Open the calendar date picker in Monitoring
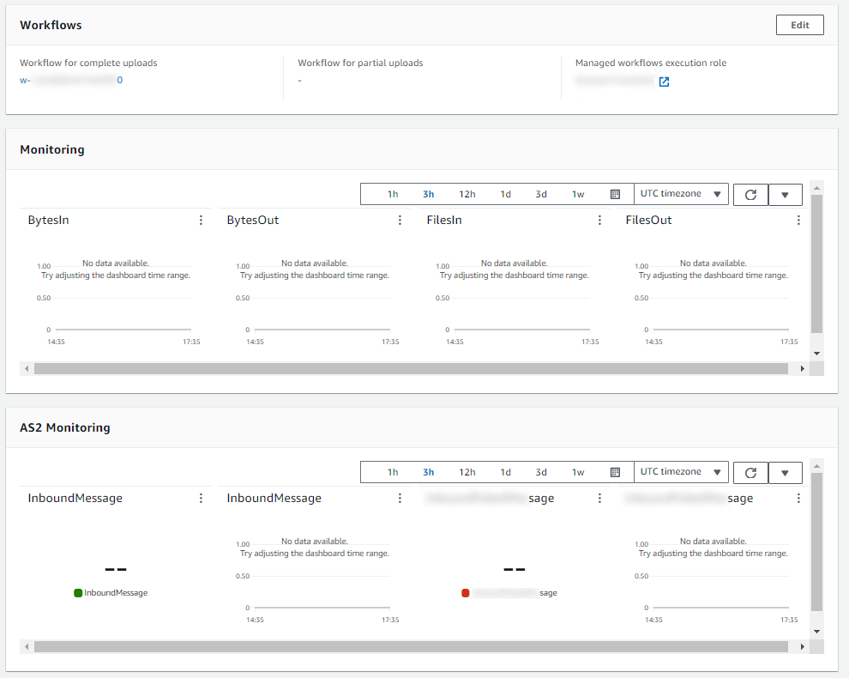 point(615,194)
